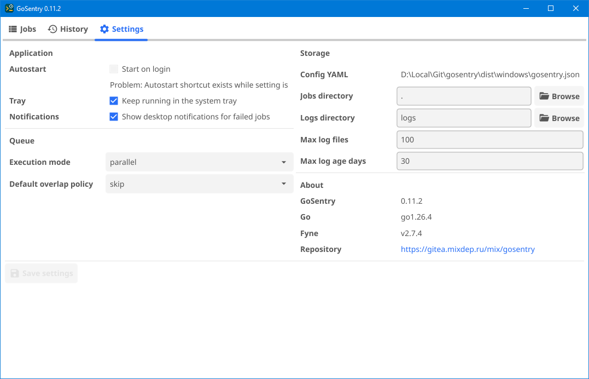Focus the Logs directory text field
This screenshot has height=379, width=589.
[x=464, y=118]
